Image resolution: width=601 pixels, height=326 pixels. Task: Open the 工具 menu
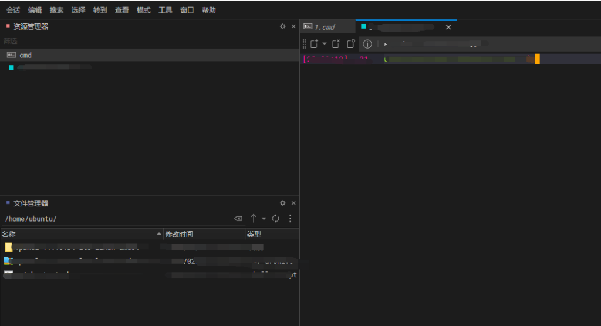pos(165,10)
